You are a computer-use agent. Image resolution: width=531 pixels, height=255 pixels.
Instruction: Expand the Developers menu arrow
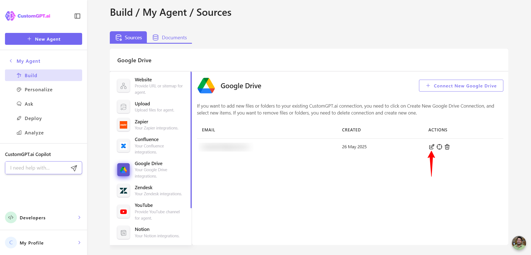tap(79, 217)
